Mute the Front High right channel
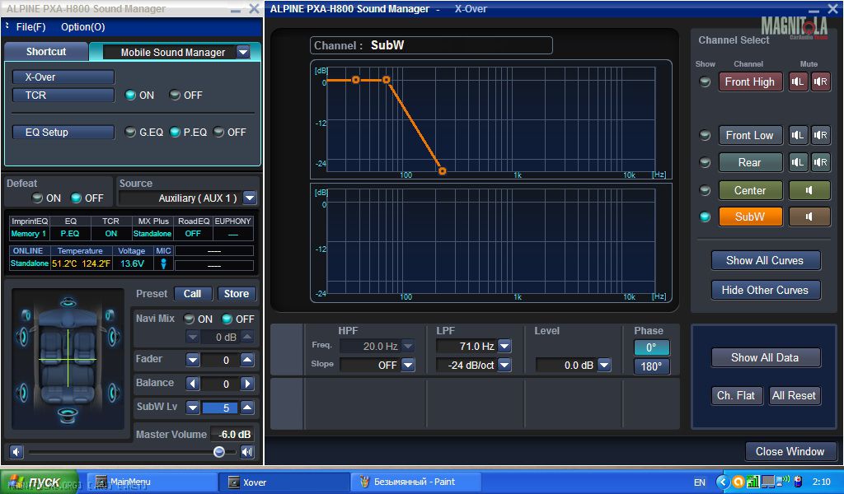The image size is (844, 494). click(820, 82)
